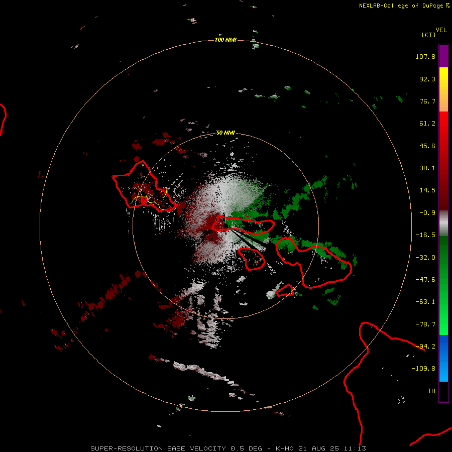
Task: Click the TH label on the legend
Action: pos(431,391)
